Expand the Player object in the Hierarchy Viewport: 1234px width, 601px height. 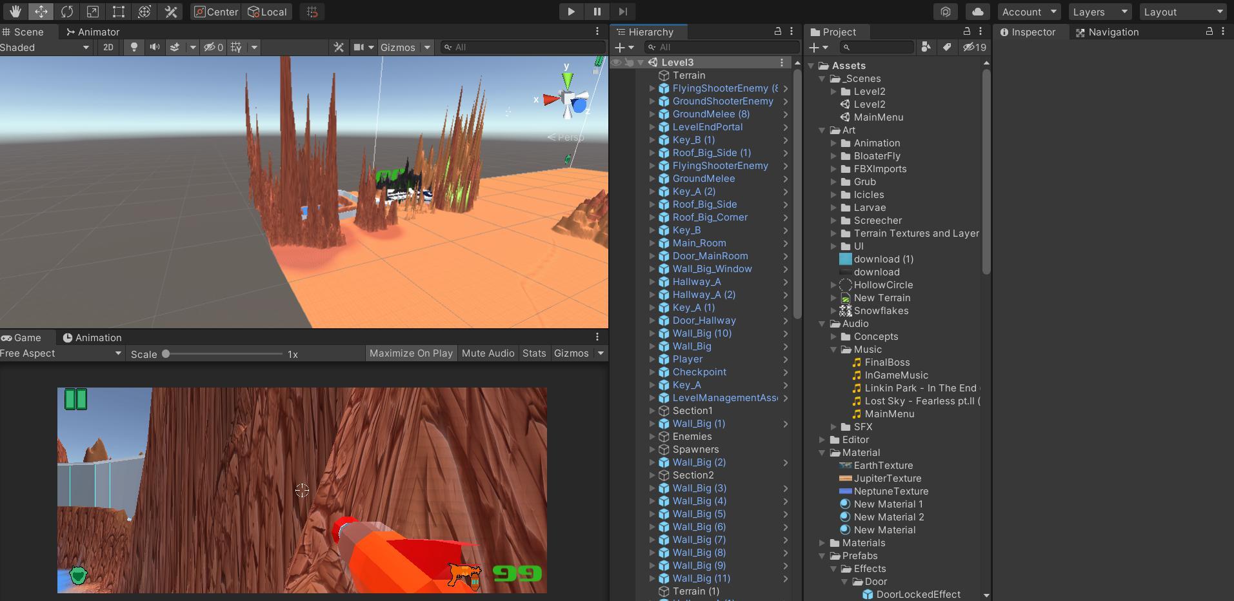(652, 359)
